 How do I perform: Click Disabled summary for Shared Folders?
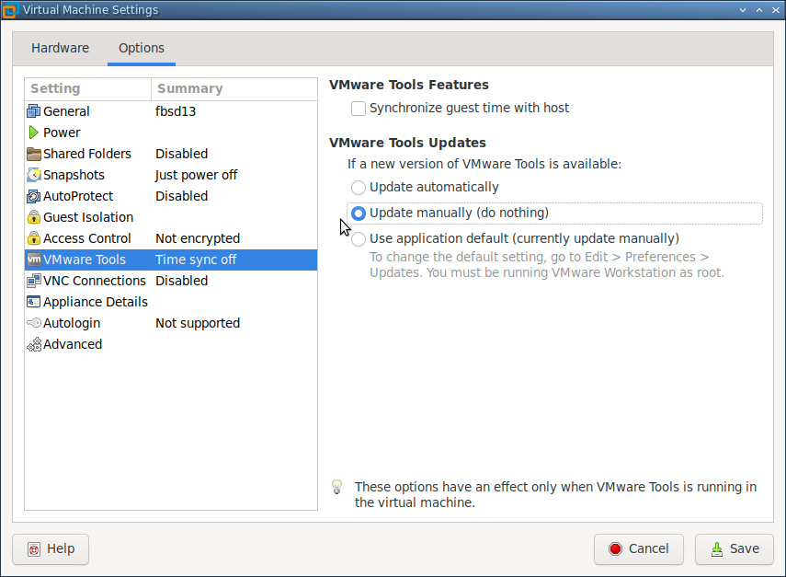pyautogui.click(x=181, y=154)
